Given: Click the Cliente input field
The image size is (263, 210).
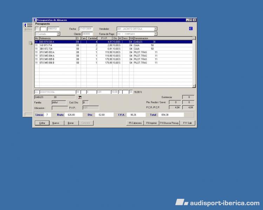Looking at the screenshot, I should point(88,34).
